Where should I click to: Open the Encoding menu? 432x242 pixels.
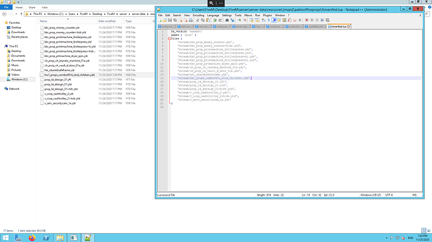click(x=198, y=15)
